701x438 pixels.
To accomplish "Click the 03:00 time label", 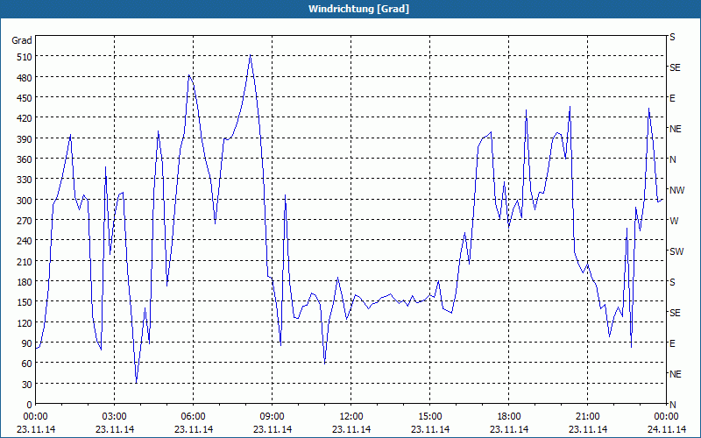I will 114,416.
